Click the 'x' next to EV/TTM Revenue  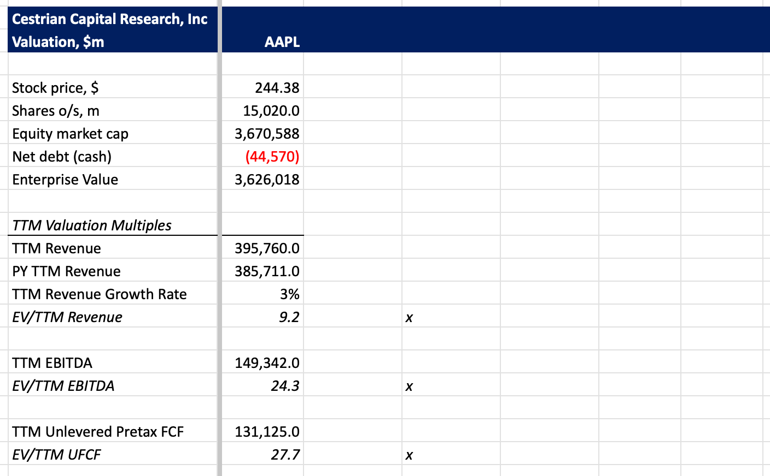409,318
